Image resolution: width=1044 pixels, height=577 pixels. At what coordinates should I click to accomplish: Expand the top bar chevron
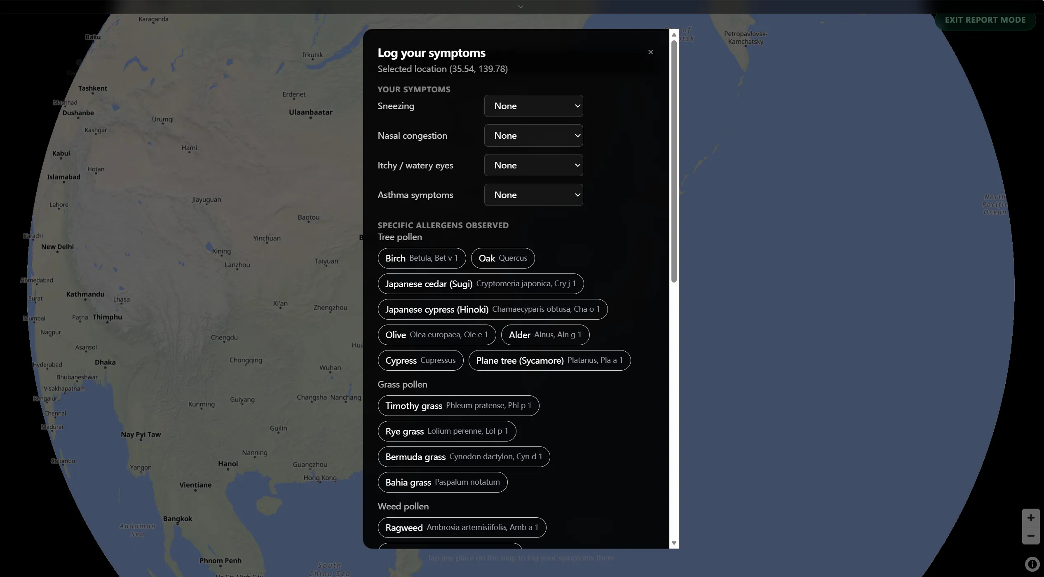[521, 7]
